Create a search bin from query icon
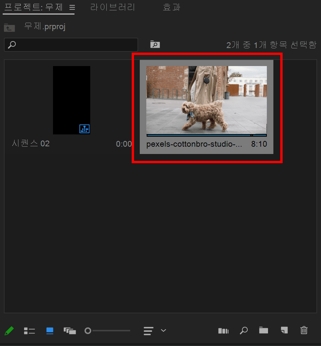 pyautogui.click(x=155, y=44)
